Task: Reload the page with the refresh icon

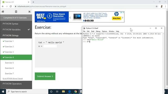Action: tap(10, 6)
